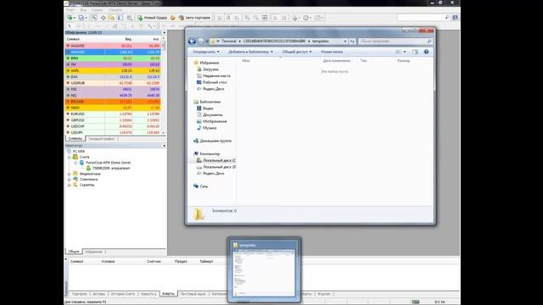The width and height of the screenshot is (543, 305).
Task: Click the Новый Ордер toolbar button
Action: pos(153,17)
